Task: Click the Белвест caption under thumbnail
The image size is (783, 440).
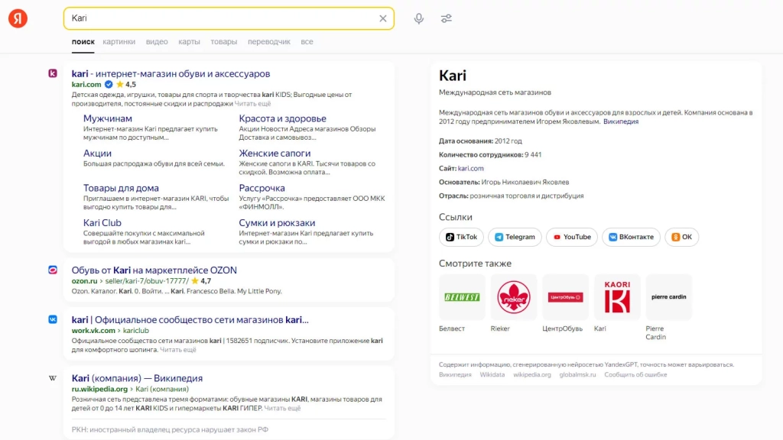Action: [452, 328]
